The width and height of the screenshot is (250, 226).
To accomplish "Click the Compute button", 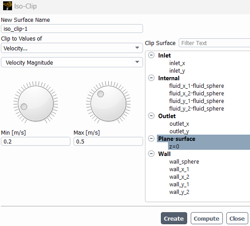I will pyautogui.click(x=207, y=218).
